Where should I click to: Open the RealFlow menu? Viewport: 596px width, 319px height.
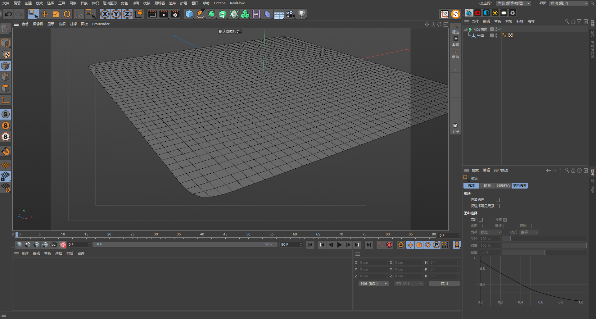[237, 3]
